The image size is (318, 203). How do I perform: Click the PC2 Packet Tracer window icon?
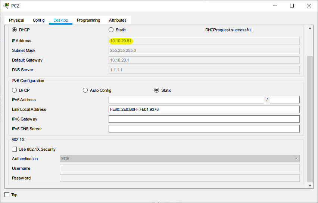[6, 6]
